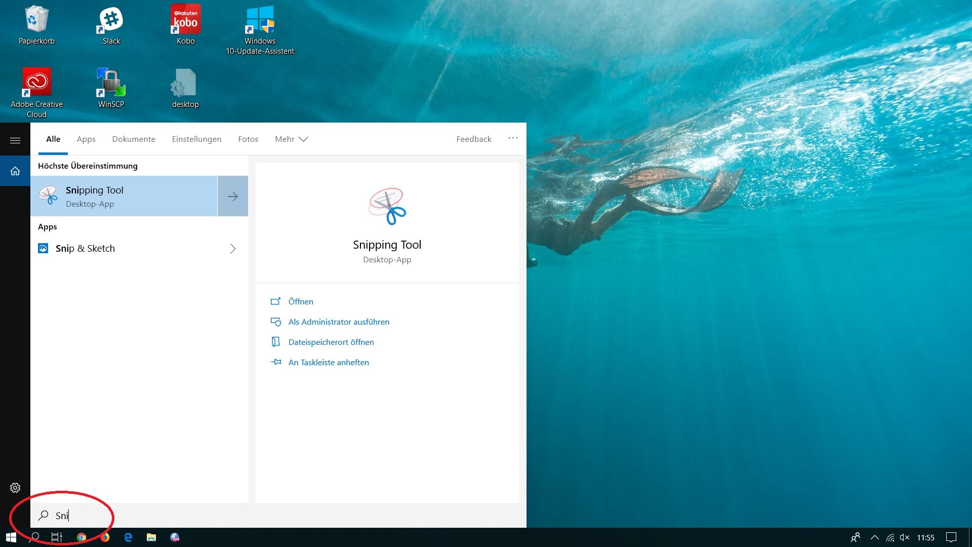This screenshot has width=972, height=547.
Task: Click the muted volume tray icon
Action: pos(905,537)
